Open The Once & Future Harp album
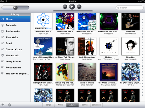Screen dimensions: 145x108 [109, 72]
